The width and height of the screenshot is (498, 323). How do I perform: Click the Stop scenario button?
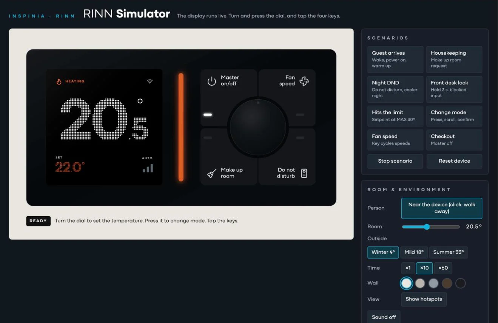(395, 161)
